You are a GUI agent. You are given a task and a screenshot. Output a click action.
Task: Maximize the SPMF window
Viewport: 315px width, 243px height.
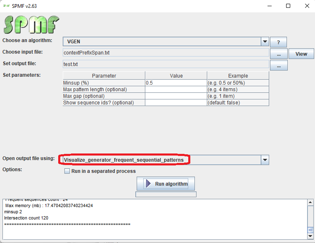(288, 6)
